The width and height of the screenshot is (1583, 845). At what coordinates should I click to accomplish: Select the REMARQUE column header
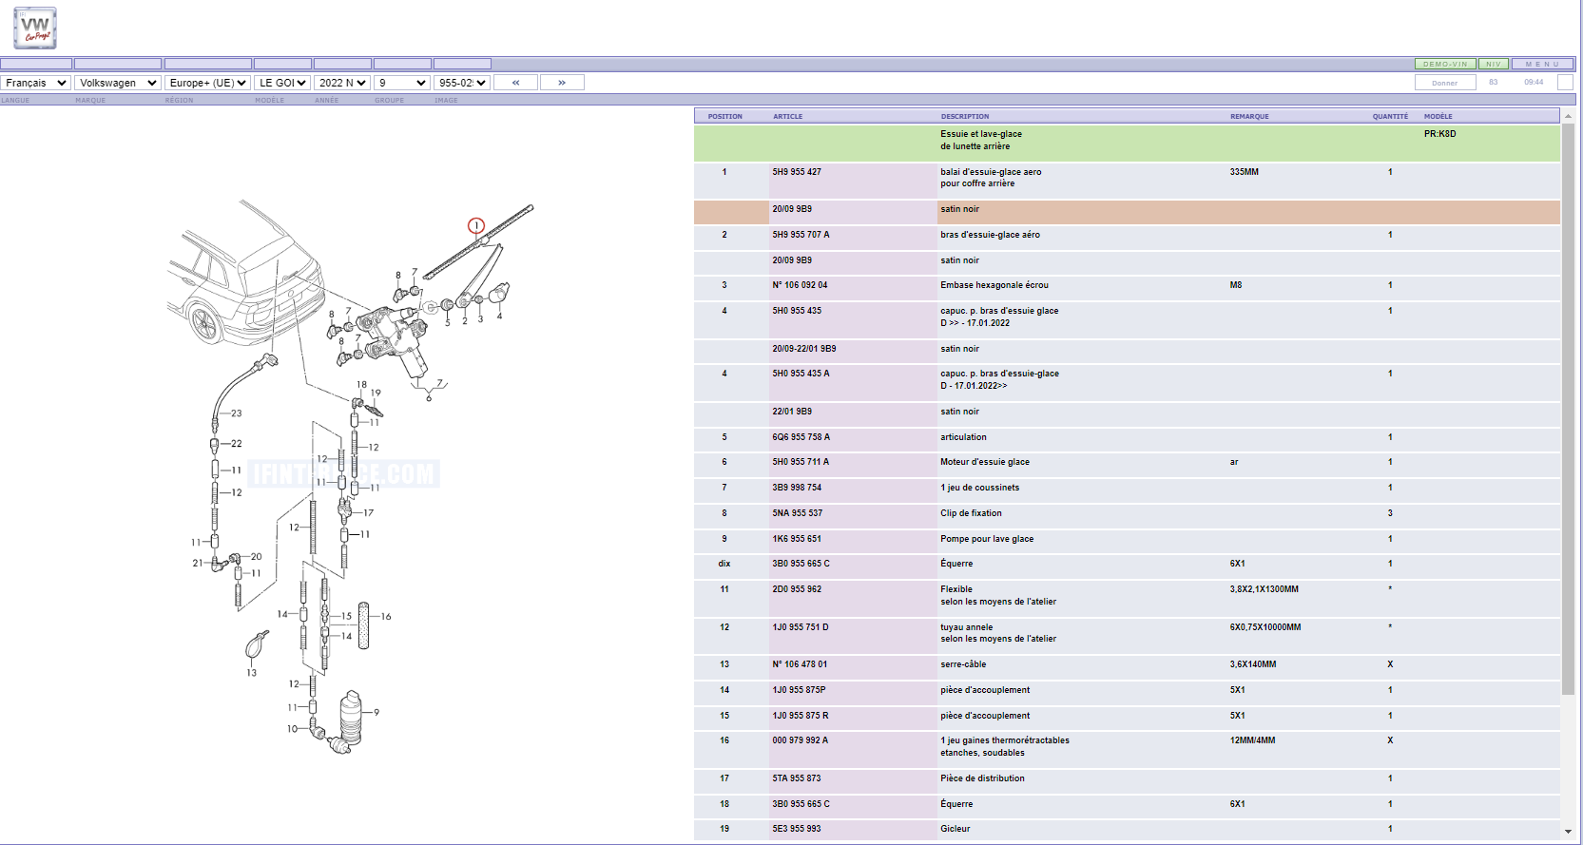[1249, 116]
